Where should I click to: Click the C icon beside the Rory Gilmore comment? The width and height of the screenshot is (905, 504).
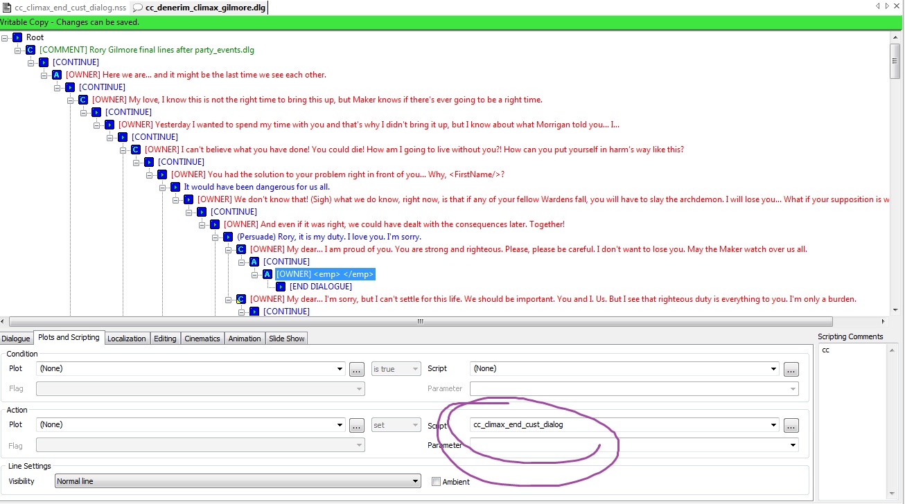coord(30,50)
